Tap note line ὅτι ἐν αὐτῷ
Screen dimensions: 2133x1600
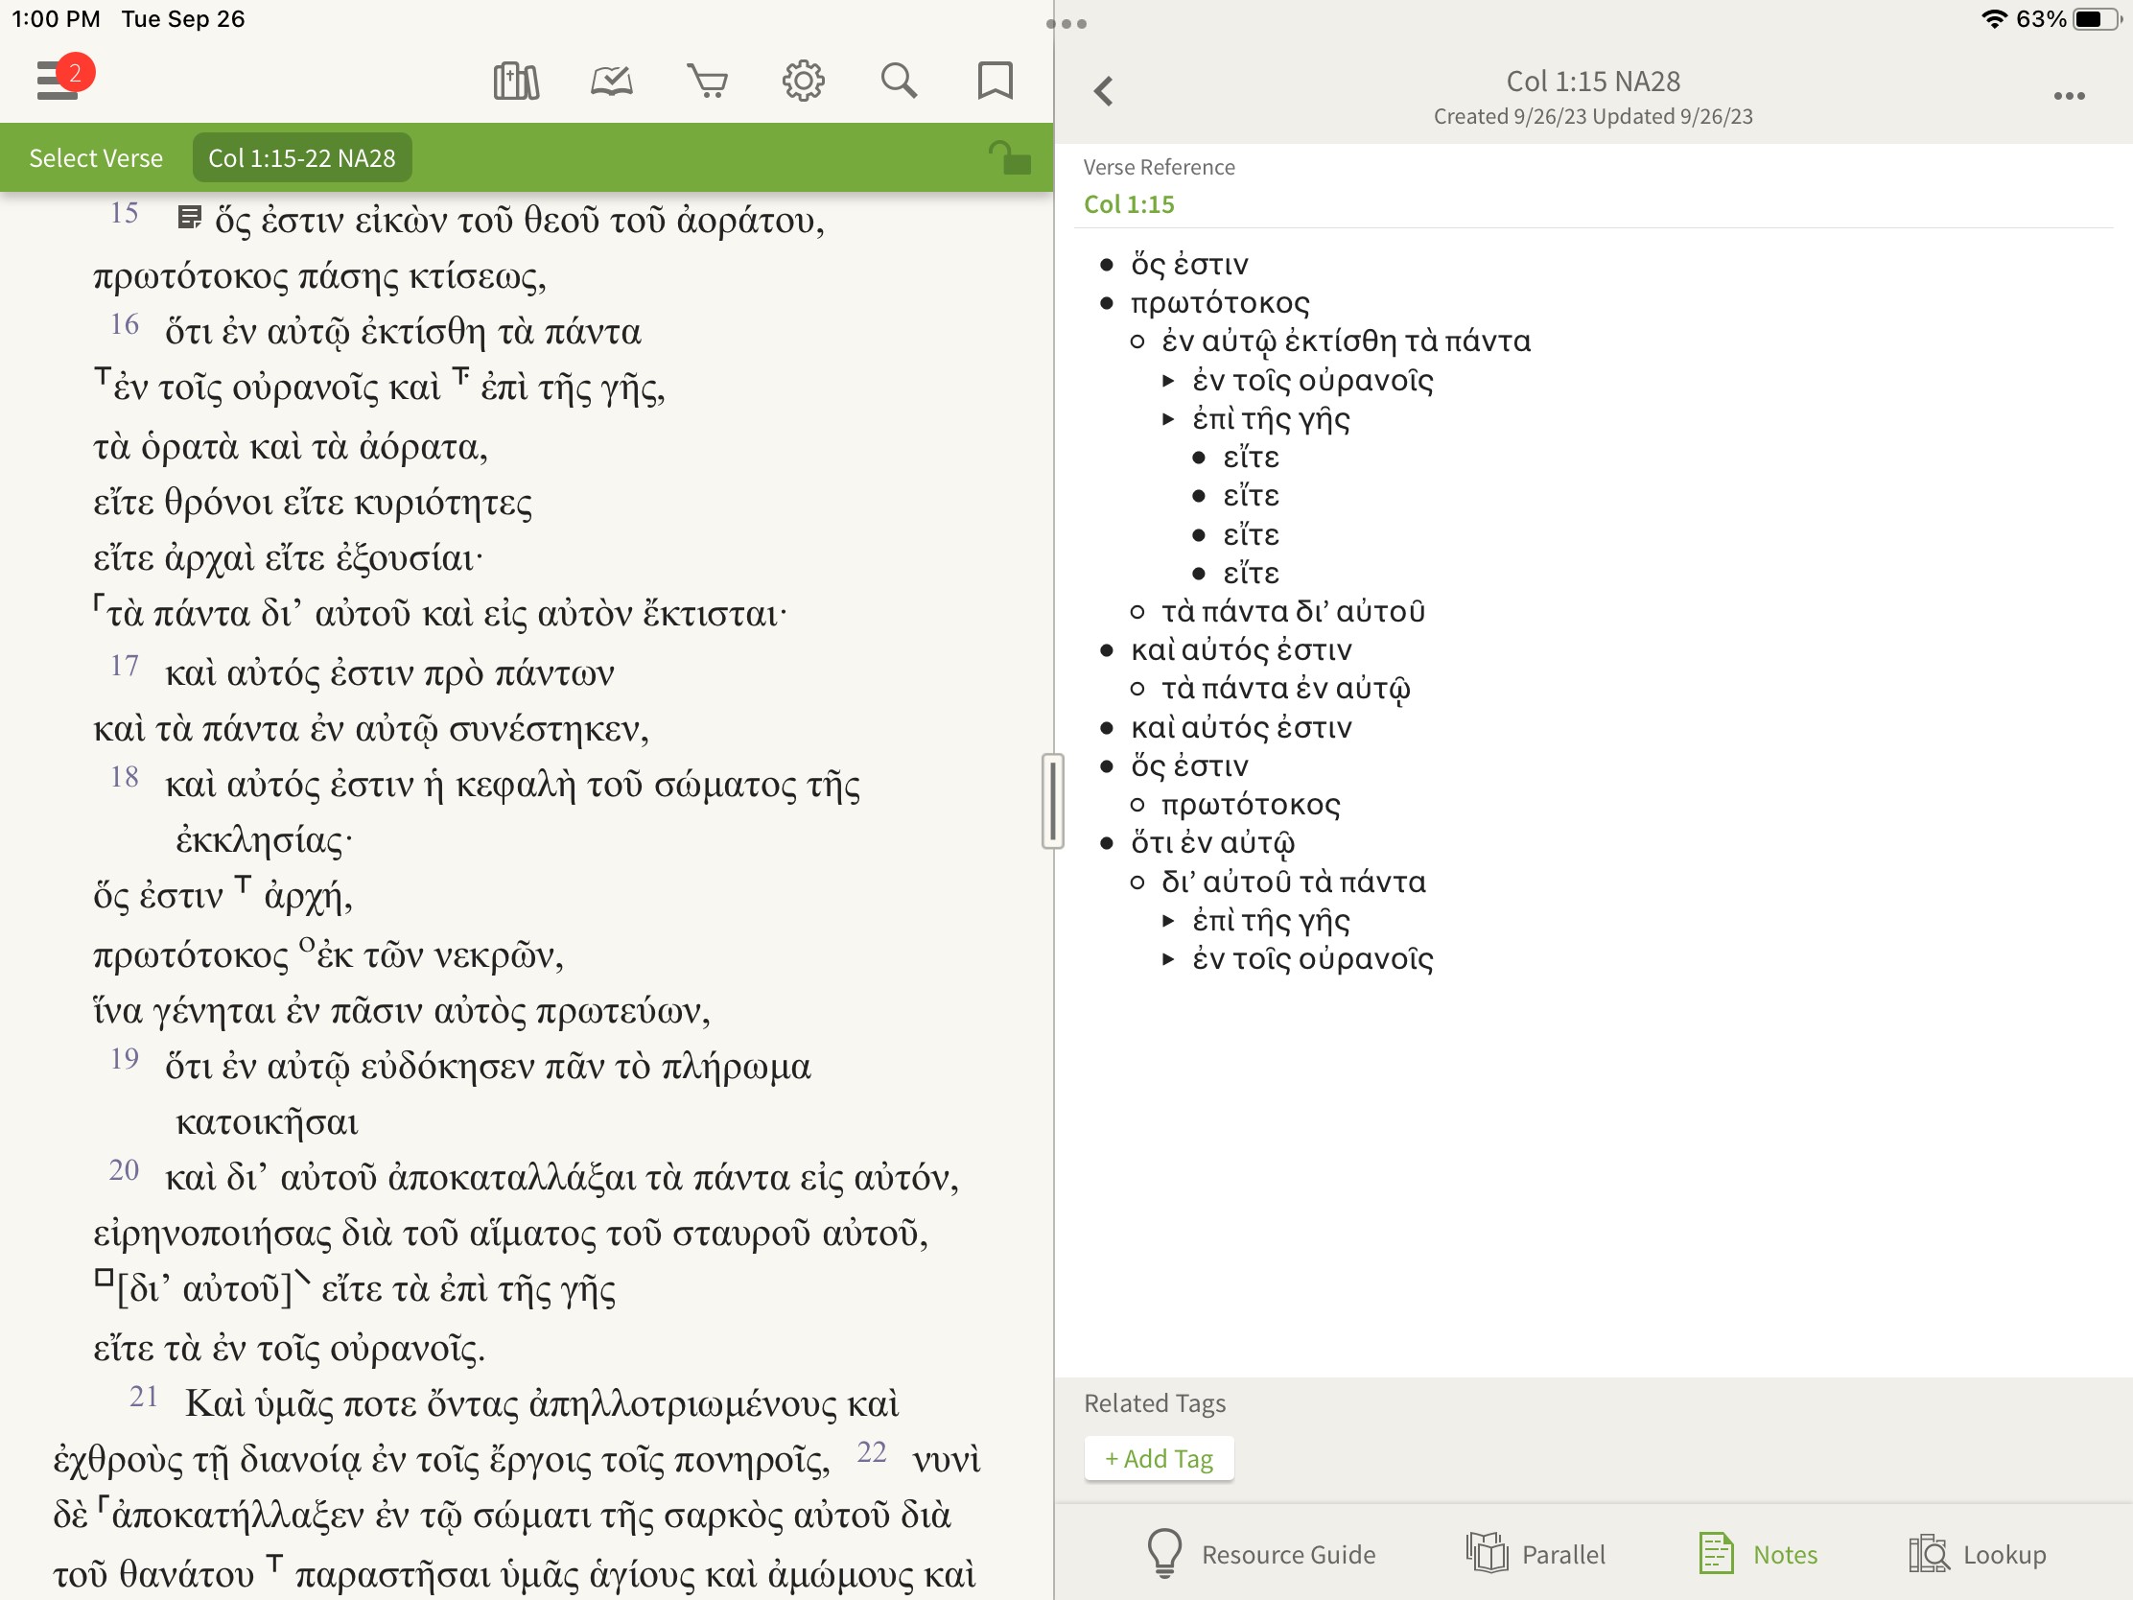pos(1213,844)
